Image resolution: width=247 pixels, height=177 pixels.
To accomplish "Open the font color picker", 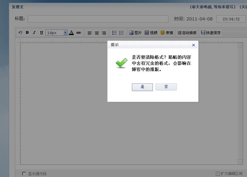I will pyautogui.click(x=71, y=33).
